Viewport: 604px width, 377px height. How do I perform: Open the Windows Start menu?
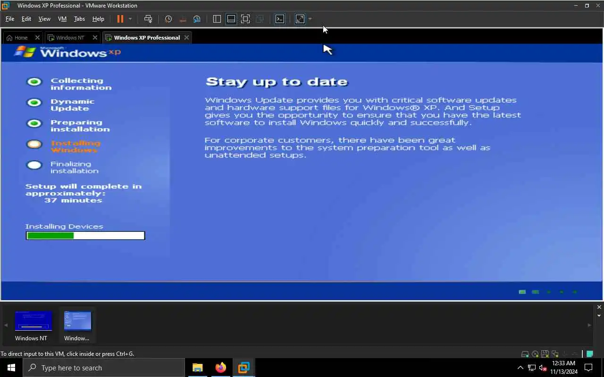pos(11,368)
